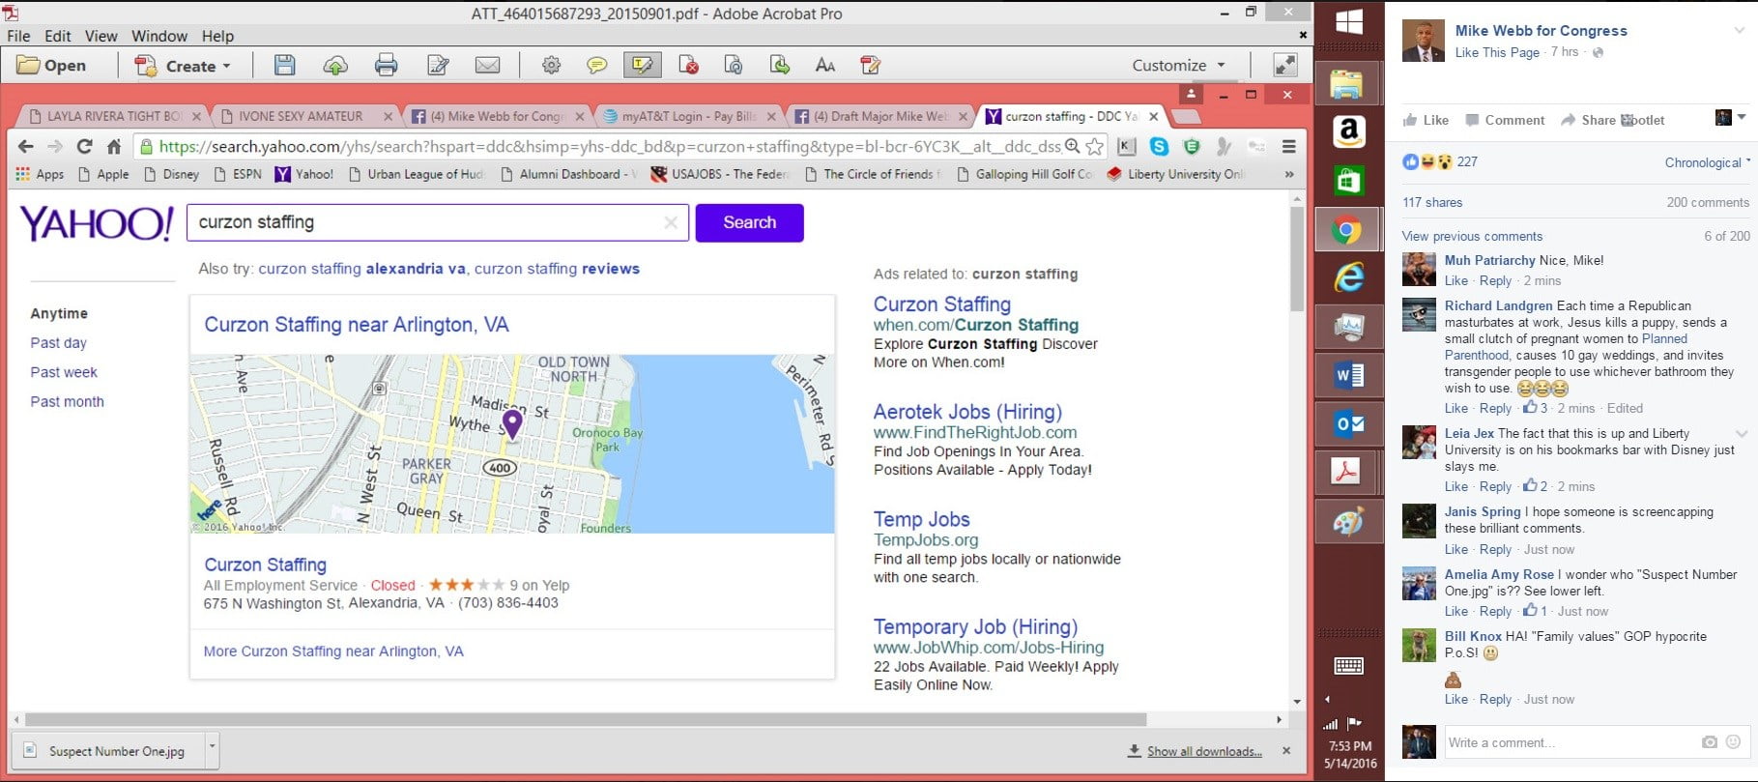Open the Help menu
The height and width of the screenshot is (782, 1758).
coord(217,36)
